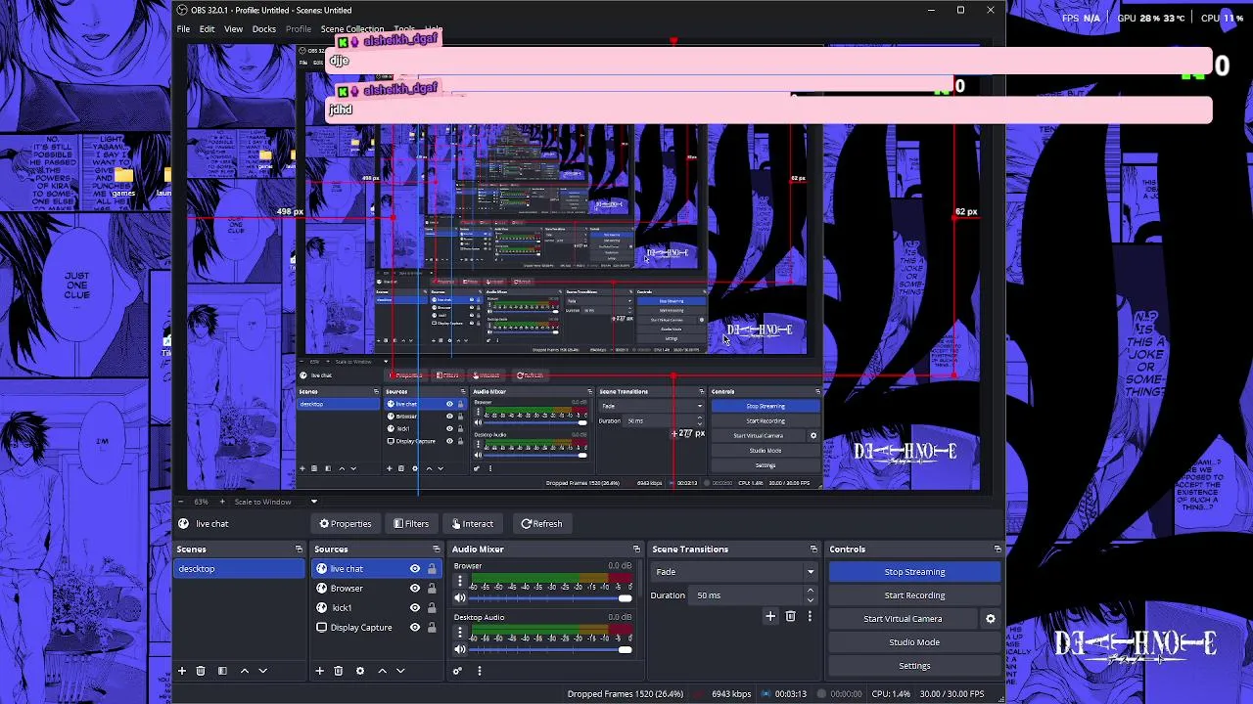Open the Edit menu

pos(208,29)
